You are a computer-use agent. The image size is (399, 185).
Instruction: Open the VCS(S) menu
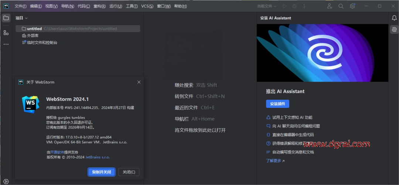147,6
